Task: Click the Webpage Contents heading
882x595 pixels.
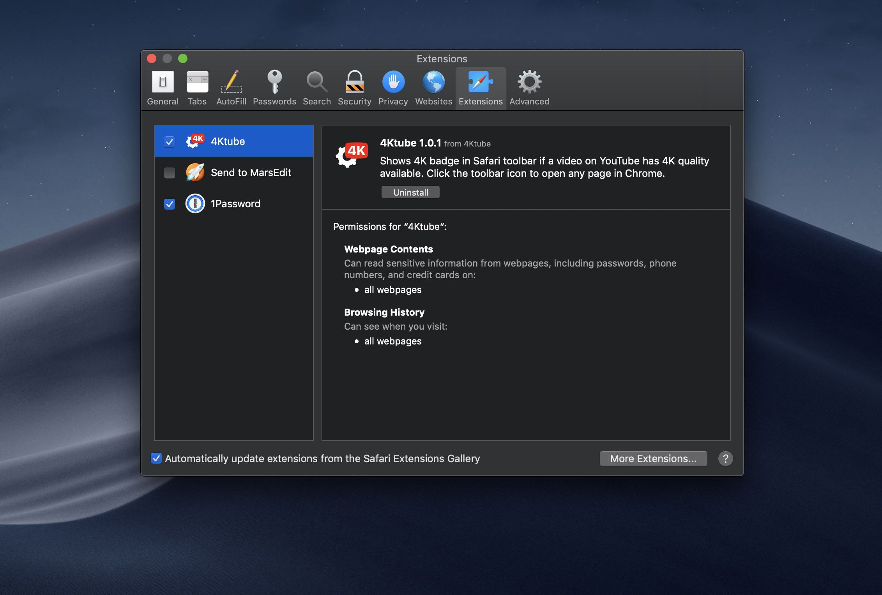Action: pos(389,249)
